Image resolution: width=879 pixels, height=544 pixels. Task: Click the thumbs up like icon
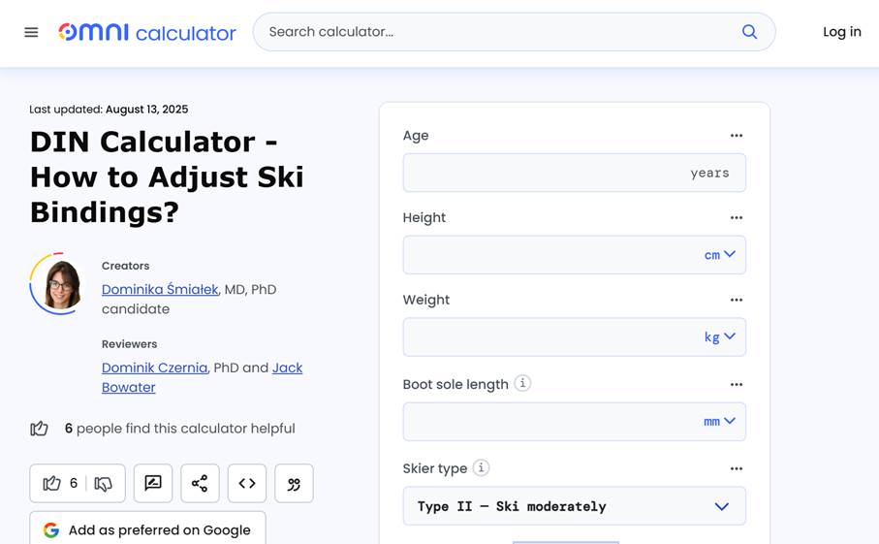(51, 483)
